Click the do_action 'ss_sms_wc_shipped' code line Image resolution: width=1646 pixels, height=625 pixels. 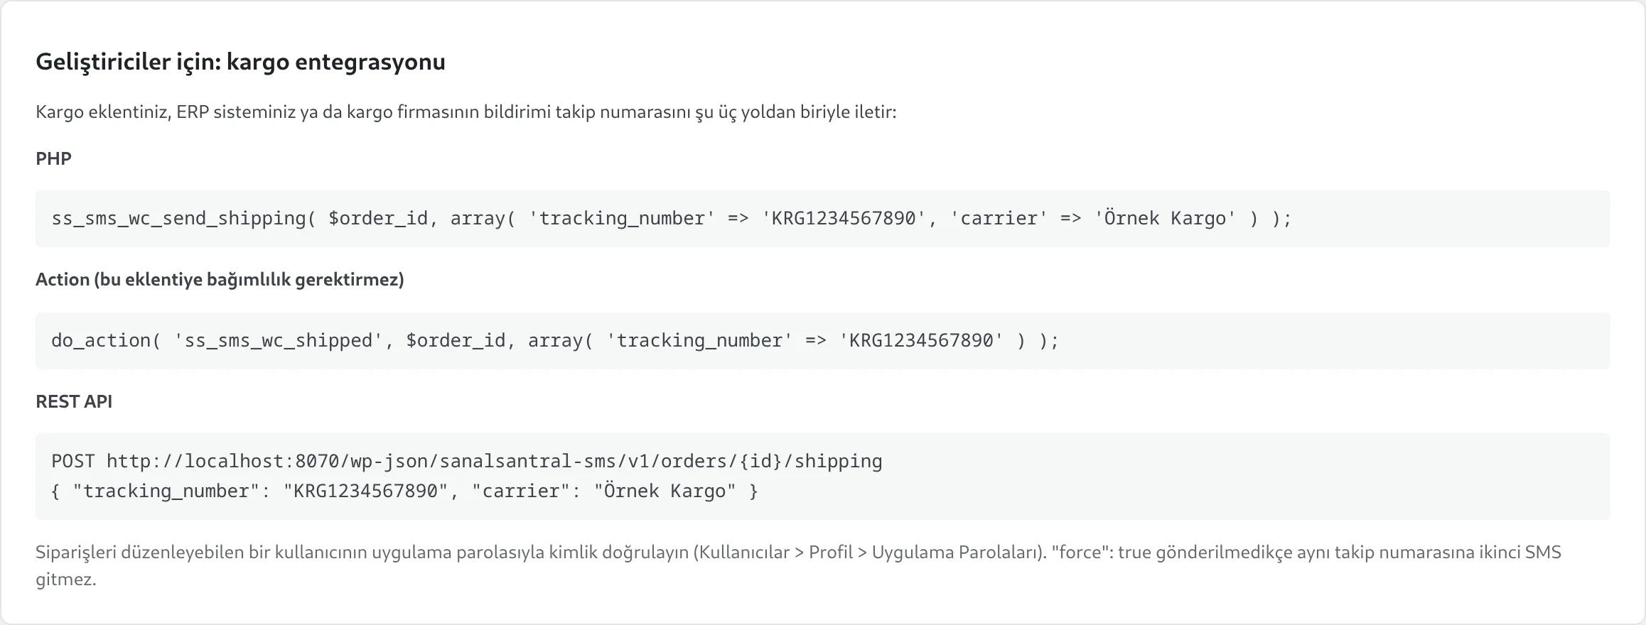555,341
